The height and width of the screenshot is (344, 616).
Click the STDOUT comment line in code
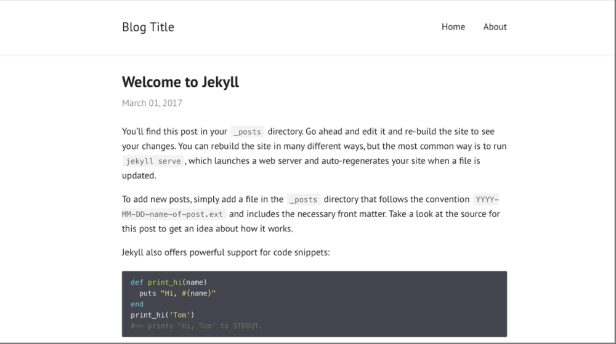click(x=196, y=326)
